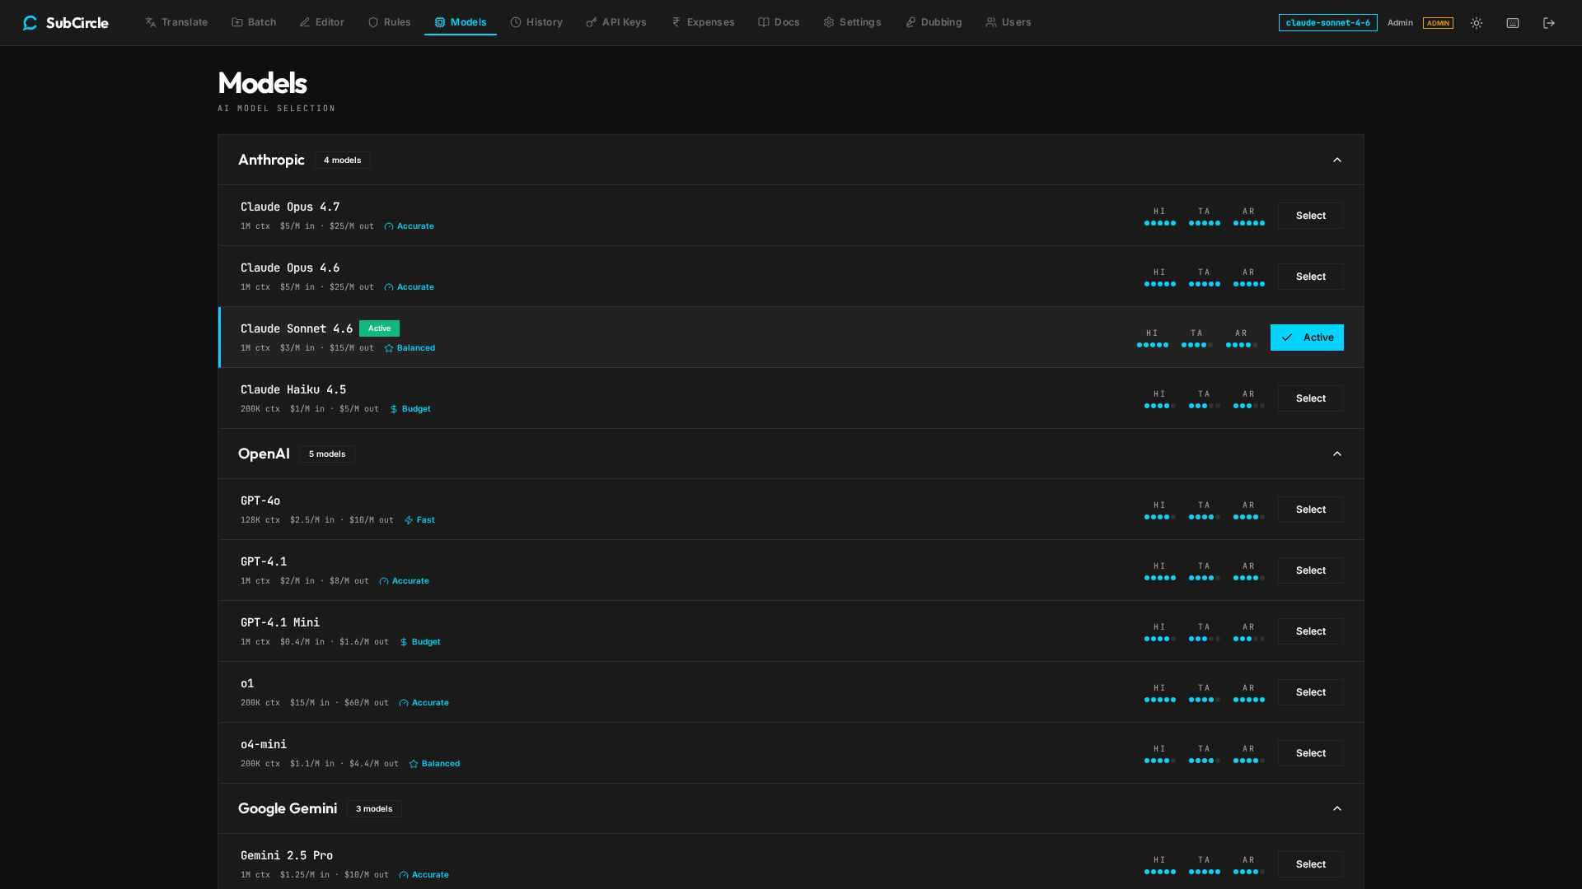Click the '4 models' count badge

click(x=342, y=161)
